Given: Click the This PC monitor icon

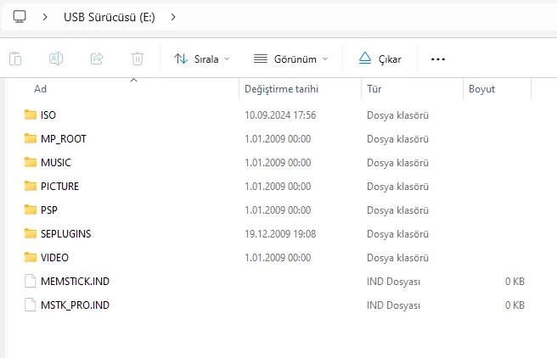Looking at the screenshot, I should click(x=20, y=17).
